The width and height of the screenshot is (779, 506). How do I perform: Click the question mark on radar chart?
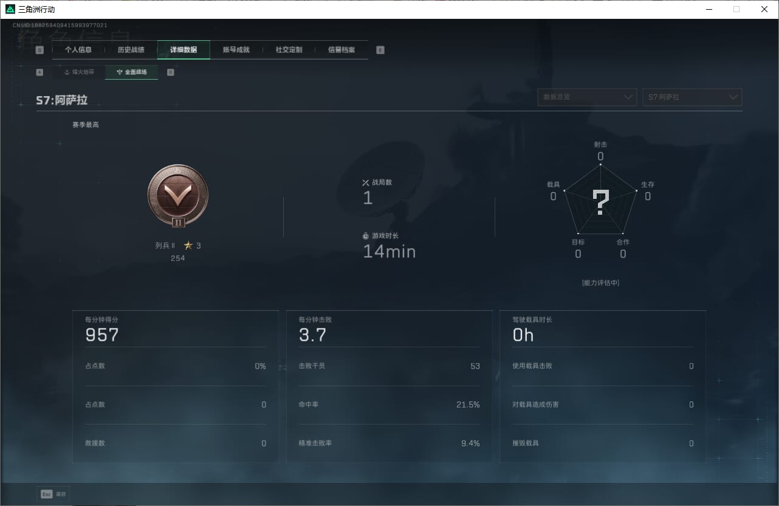[600, 203]
